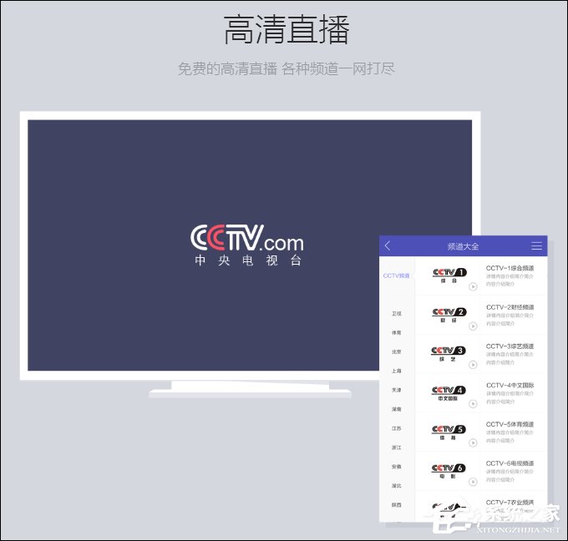
Task: Click the play icon for CCTV-2
Action: 473,326
